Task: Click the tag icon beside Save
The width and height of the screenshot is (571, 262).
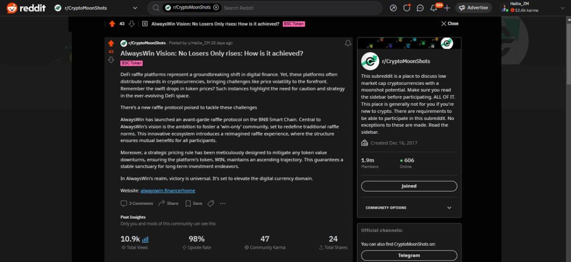Action: tap(211, 203)
